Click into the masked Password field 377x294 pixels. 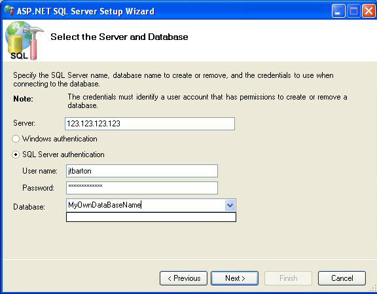pos(142,188)
